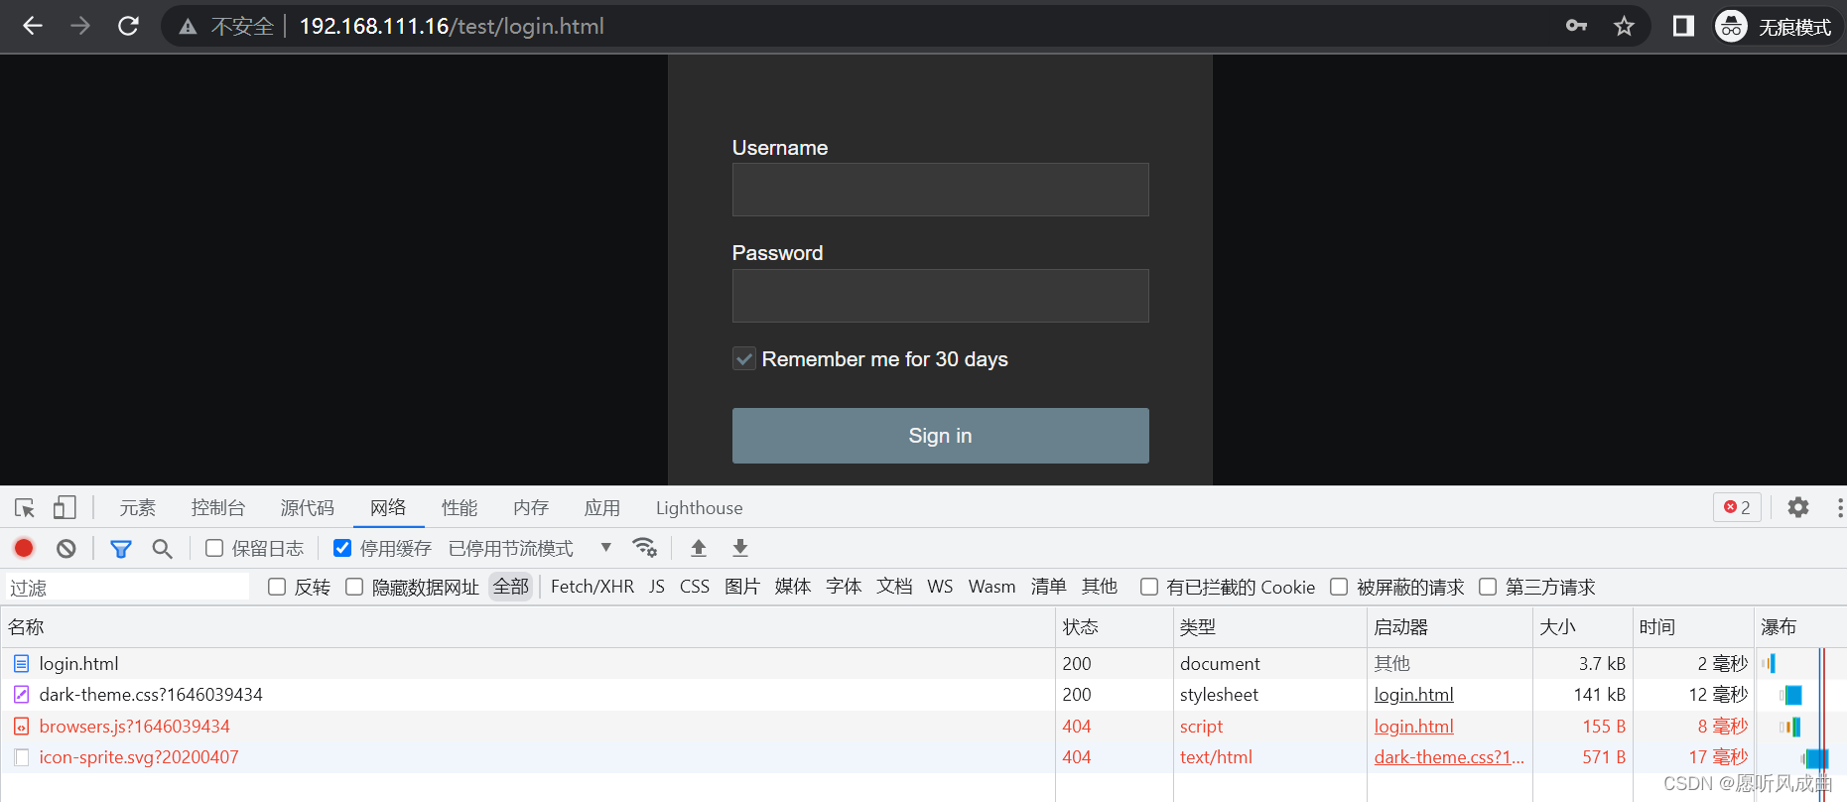Uncheck the 停用缓存 checkbox
1847x802 pixels.
342,548
